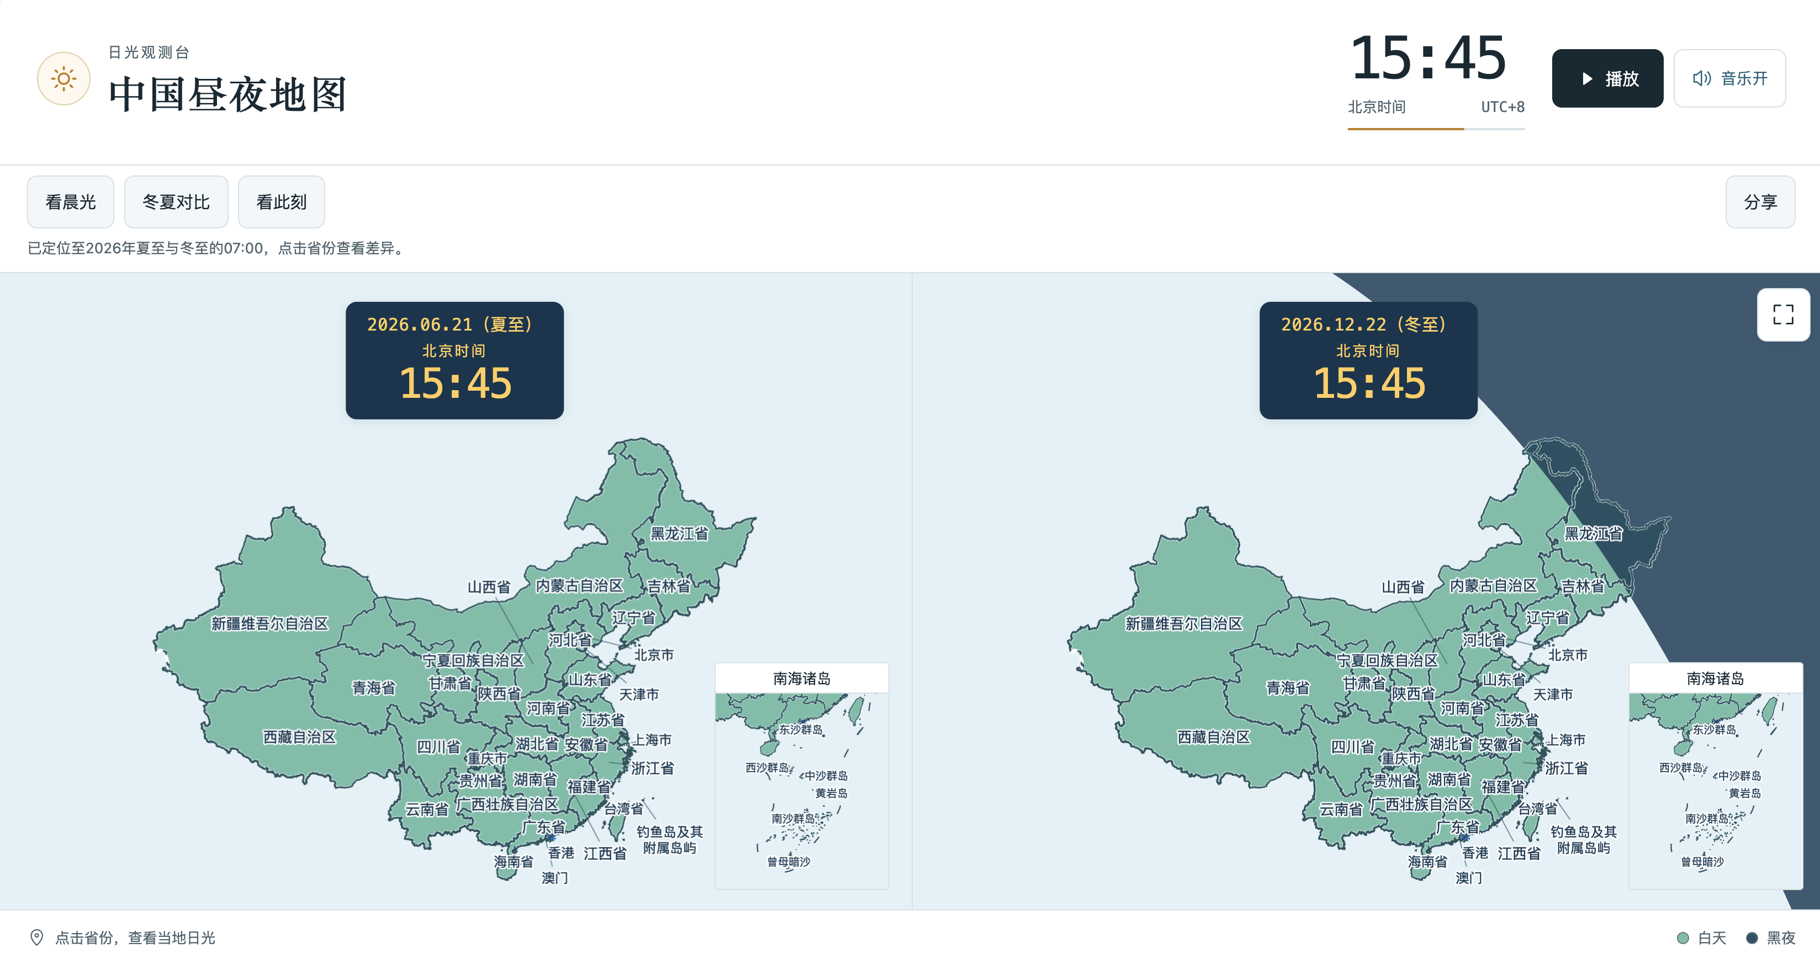Select the 冬夏对比 preset
The image size is (1820, 980).
[x=176, y=202]
